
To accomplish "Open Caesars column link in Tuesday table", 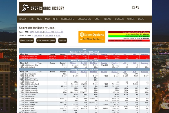I will coord(144,54).
